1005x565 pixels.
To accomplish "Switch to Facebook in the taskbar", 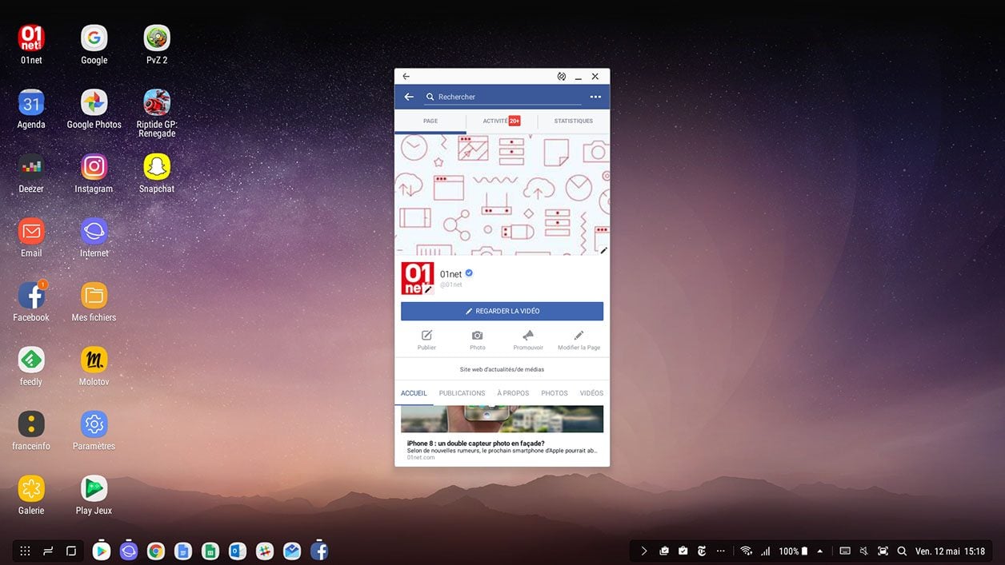I will pos(319,551).
